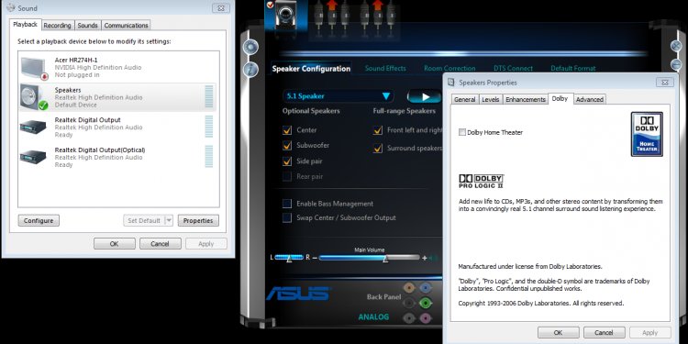The height and width of the screenshot is (344, 688).
Task: Click the black back panel jack
Action: pos(409,303)
